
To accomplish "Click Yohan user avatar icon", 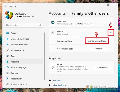I will point(53,32).
